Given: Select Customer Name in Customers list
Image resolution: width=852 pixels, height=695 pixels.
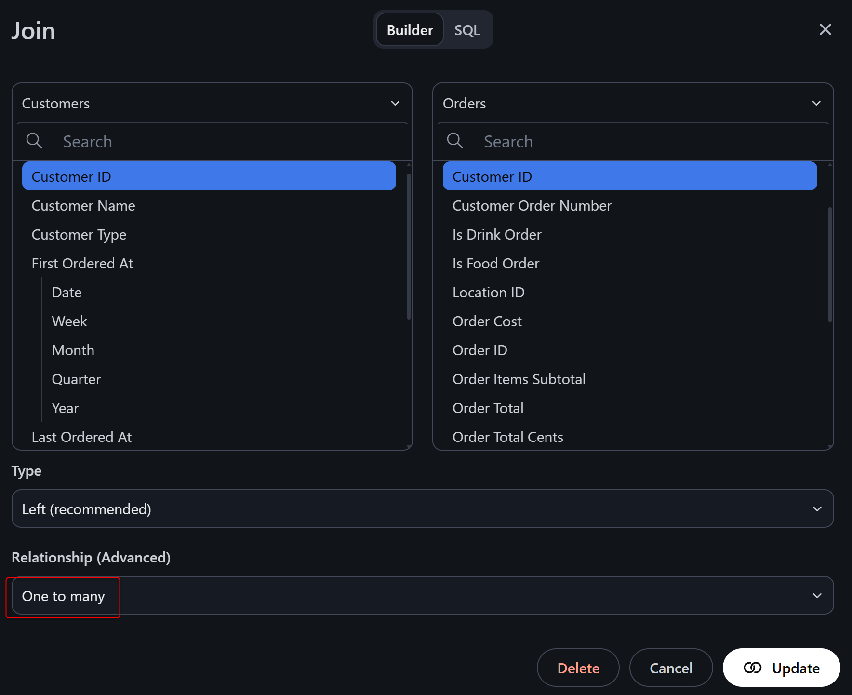Looking at the screenshot, I should coord(83,206).
